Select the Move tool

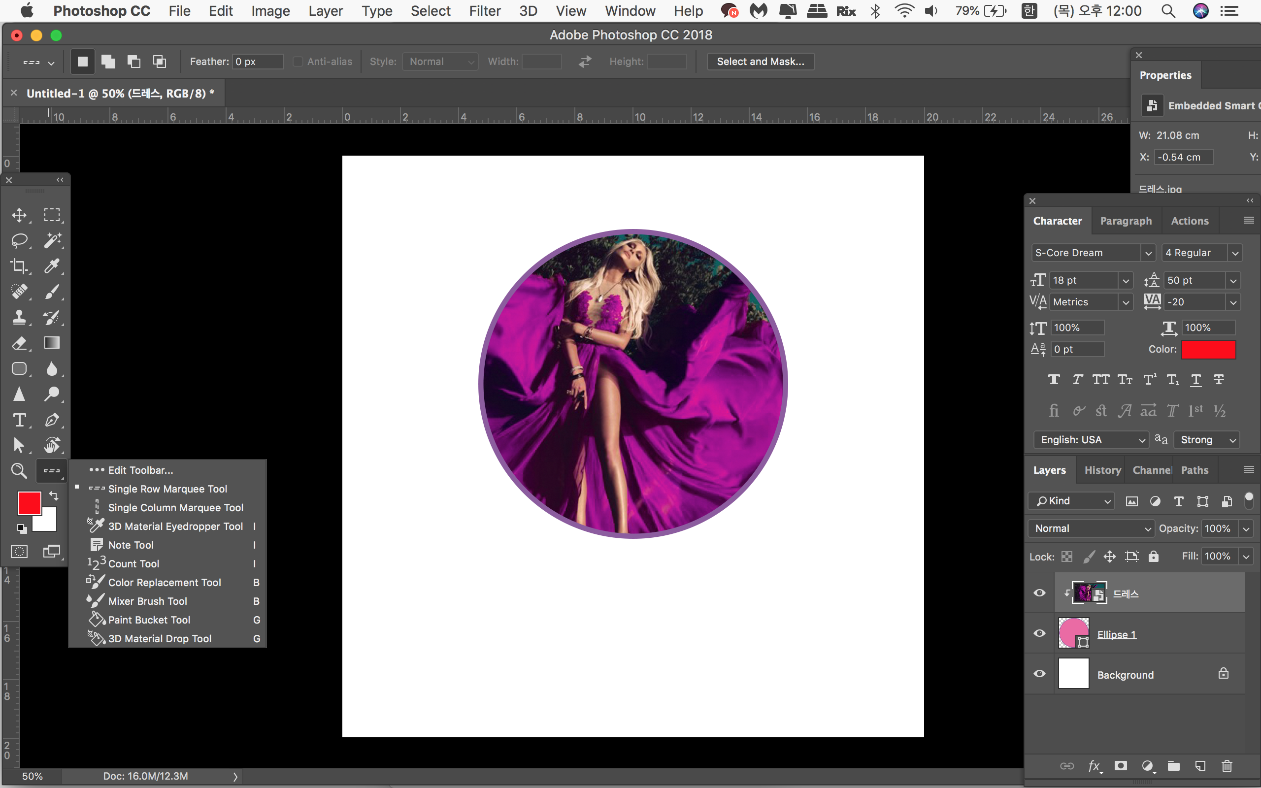[x=19, y=215]
